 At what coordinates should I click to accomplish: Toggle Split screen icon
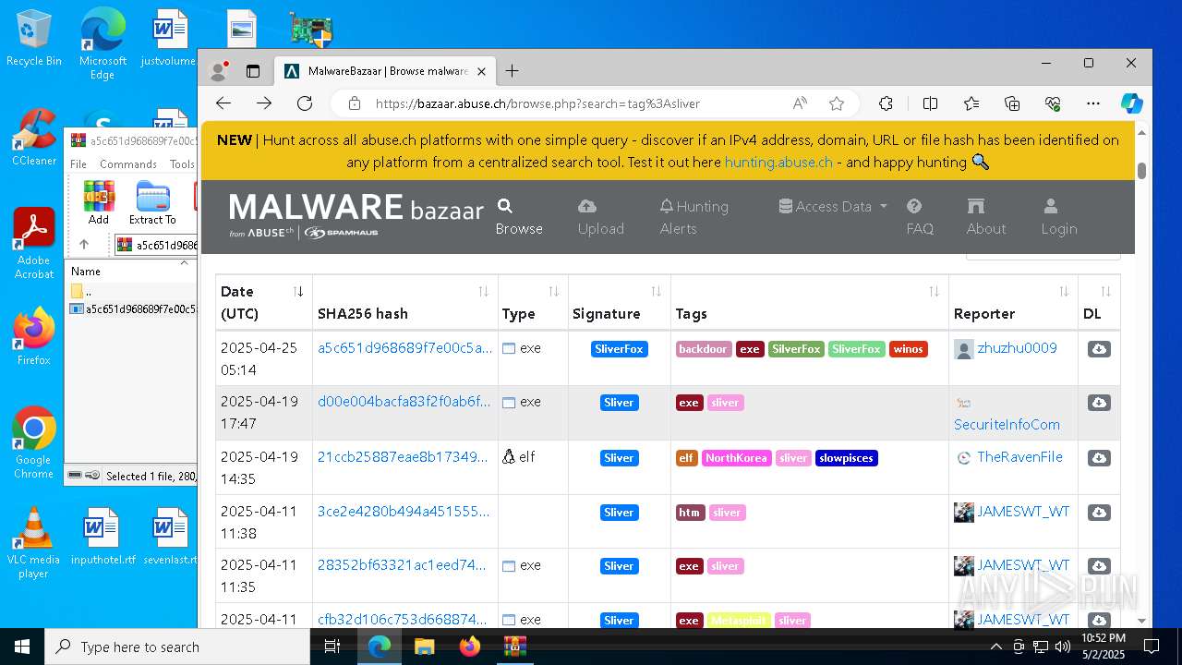pyautogui.click(x=930, y=103)
